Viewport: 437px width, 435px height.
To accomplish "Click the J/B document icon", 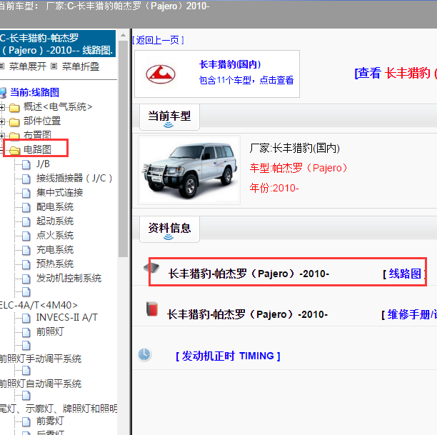I will coord(26,164).
